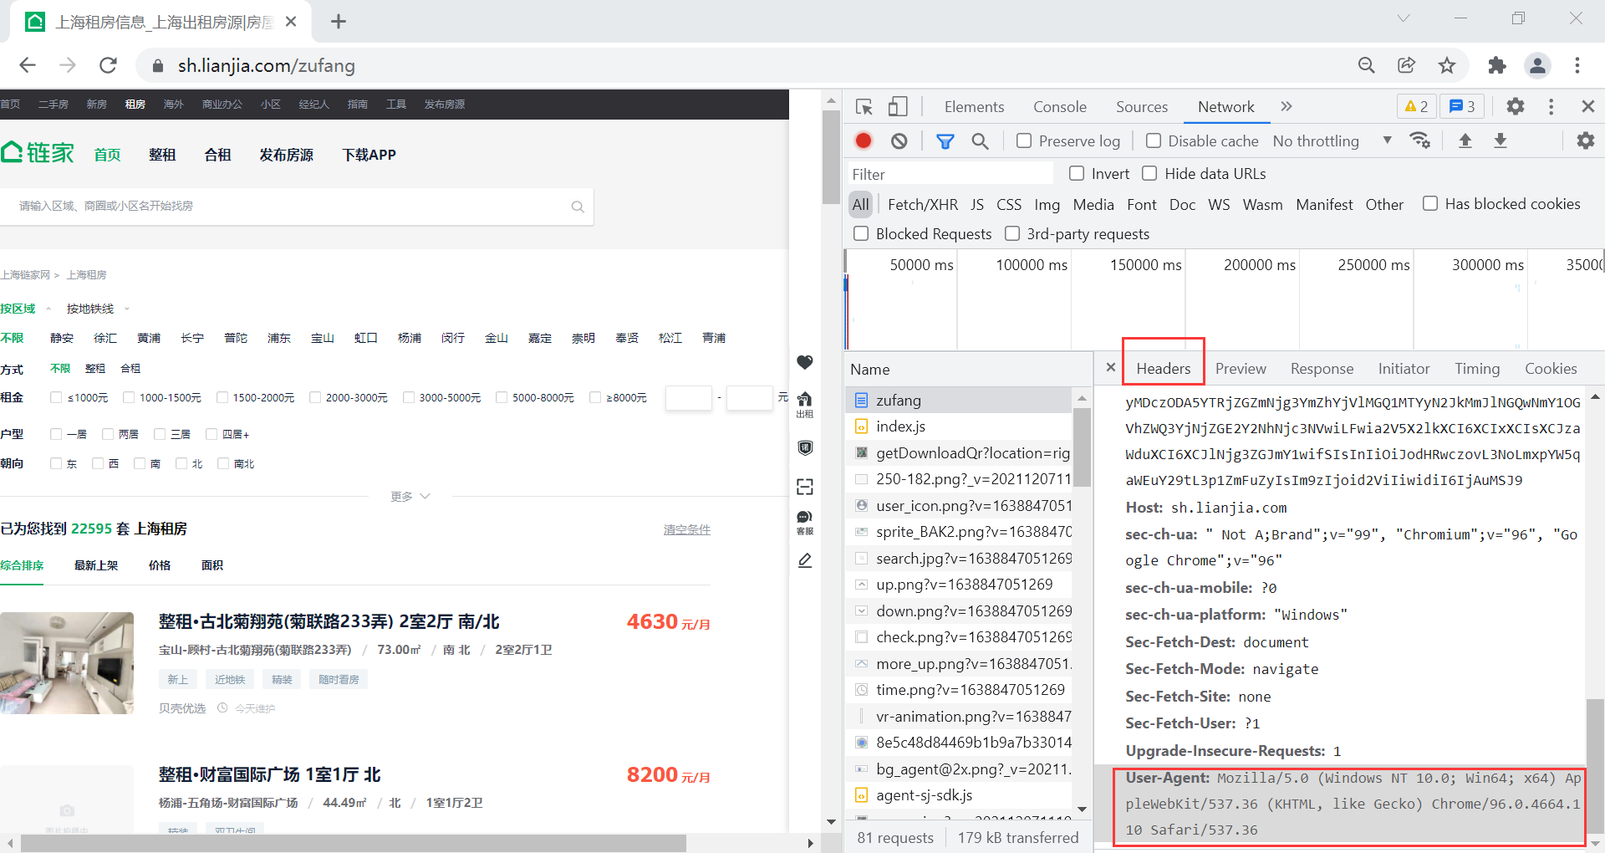The height and width of the screenshot is (853, 1605).
Task: Export HAR file download icon
Action: 1501,140
